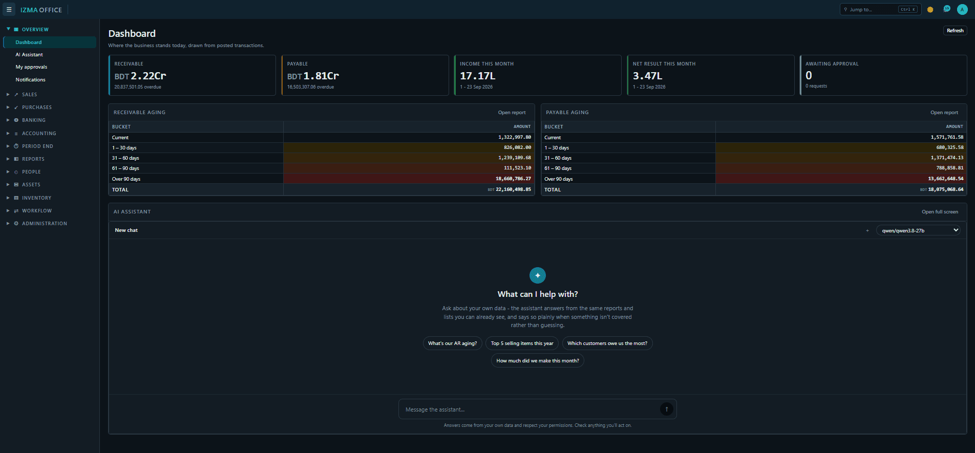Screen dimensions: 975x453
Task: Open the chat icon with 15 badge
Action: click(x=946, y=9)
